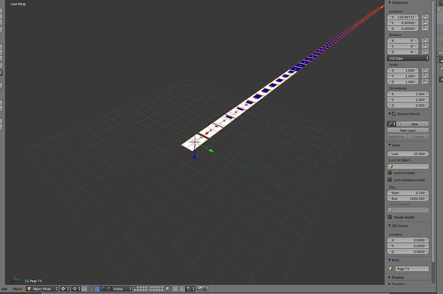Image resolution: width=443 pixels, height=294 pixels.
Task: Enable Render Border checkbox
Action: [390, 217]
